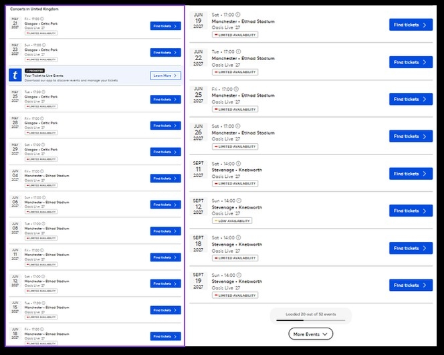
Task: Find tickets for Jun 25 Etihad Stadium
Action: (411, 99)
